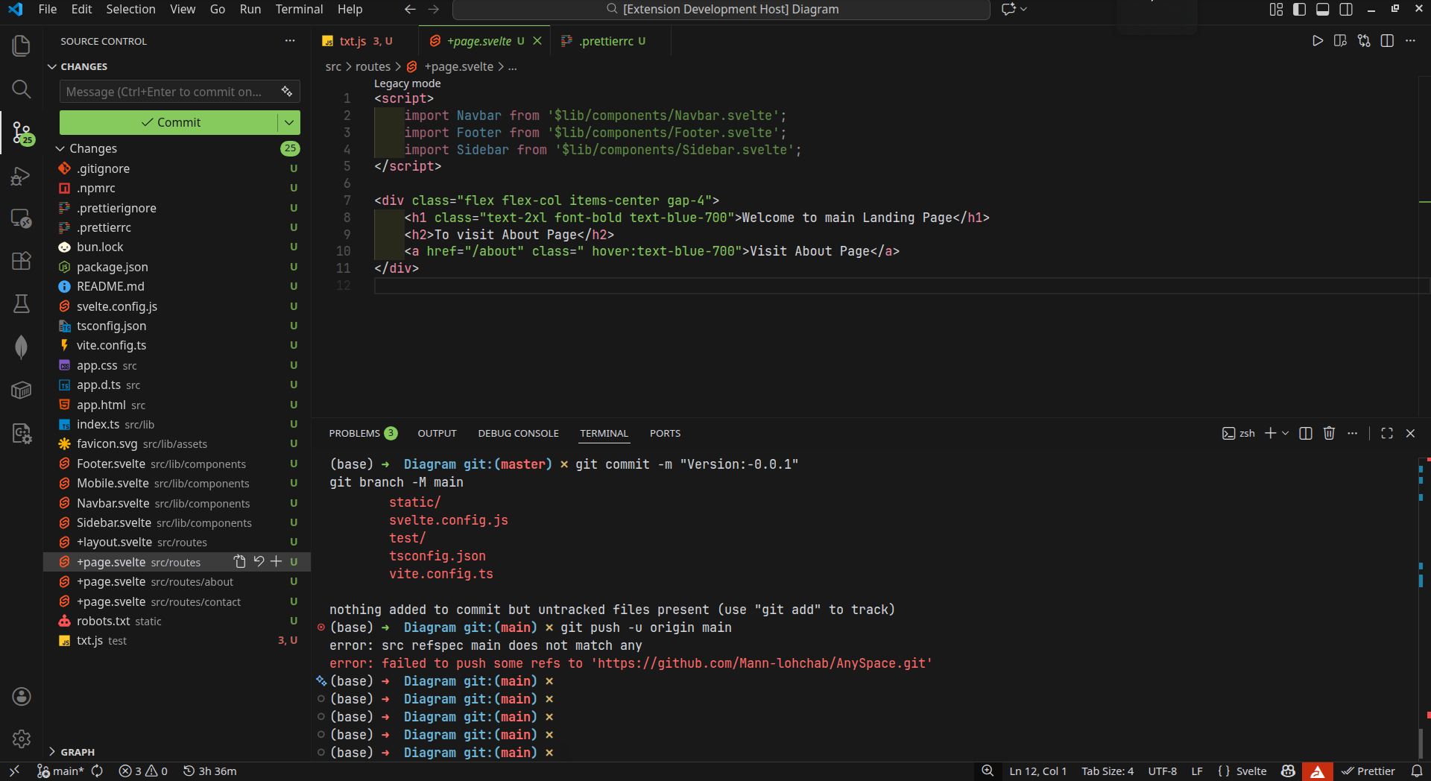Open the Terminal menu
The image size is (1431, 781).
(299, 9)
